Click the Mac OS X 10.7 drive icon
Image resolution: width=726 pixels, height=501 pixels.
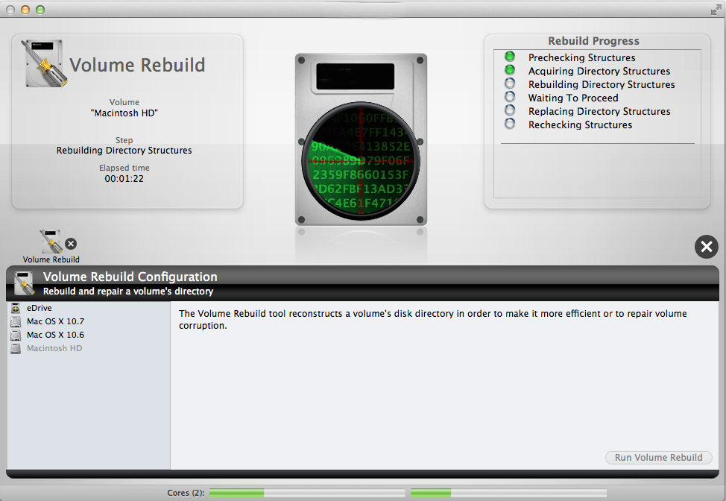pos(16,321)
